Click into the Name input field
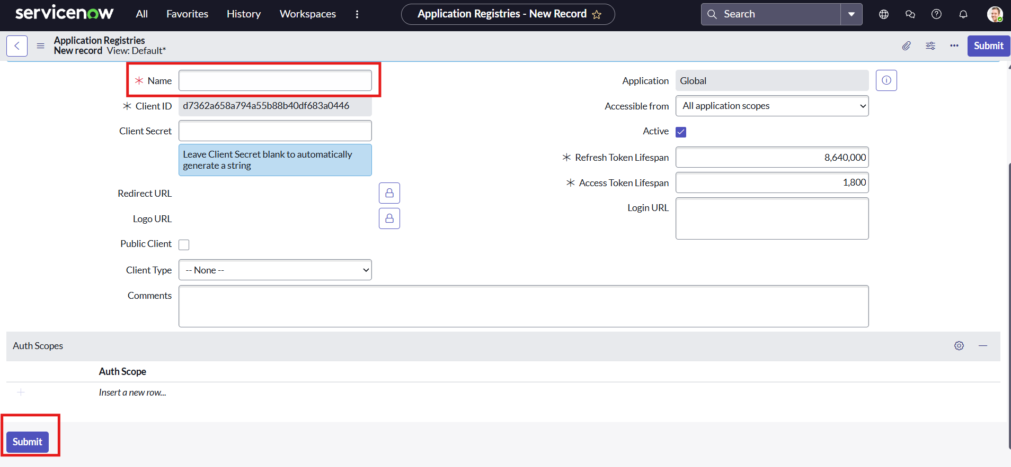This screenshot has width=1011, height=467. pos(275,80)
